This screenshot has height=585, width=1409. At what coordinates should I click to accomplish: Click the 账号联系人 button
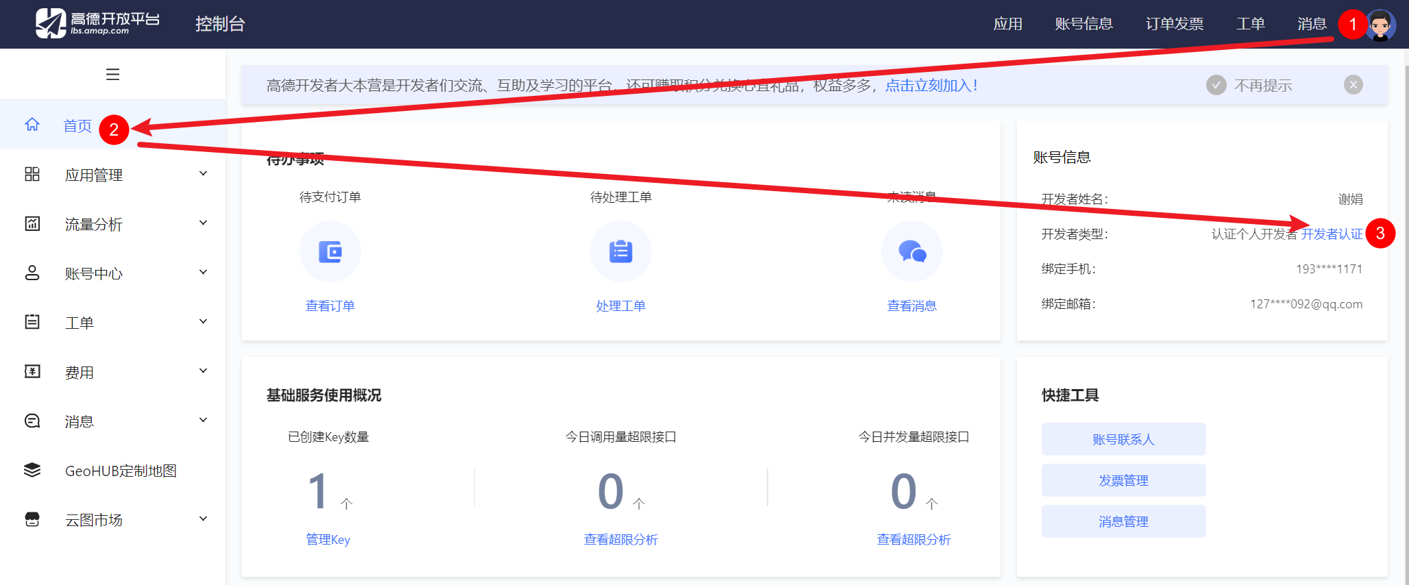click(x=1124, y=439)
